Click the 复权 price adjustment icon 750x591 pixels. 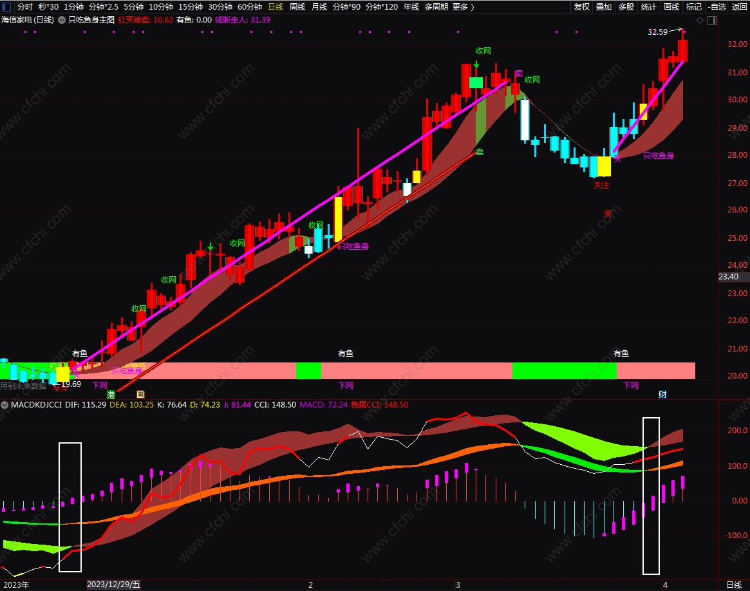581,7
